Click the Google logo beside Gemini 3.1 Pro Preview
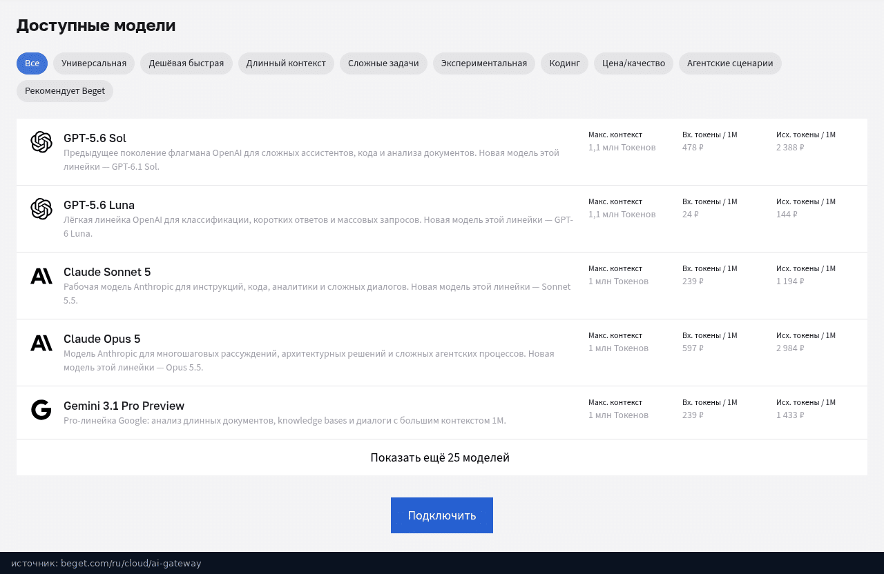Image resolution: width=884 pixels, height=574 pixels. pos(41,410)
